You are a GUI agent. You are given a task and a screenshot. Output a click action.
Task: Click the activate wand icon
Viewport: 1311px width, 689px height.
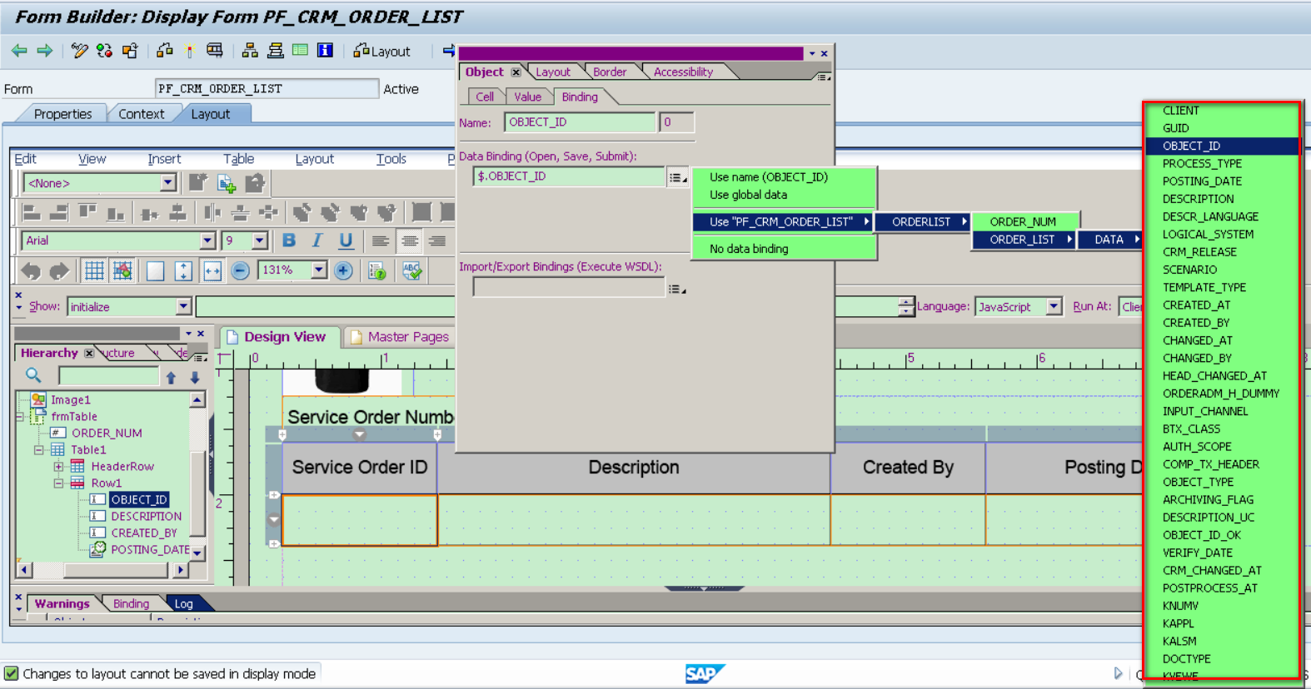tap(190, 51)
